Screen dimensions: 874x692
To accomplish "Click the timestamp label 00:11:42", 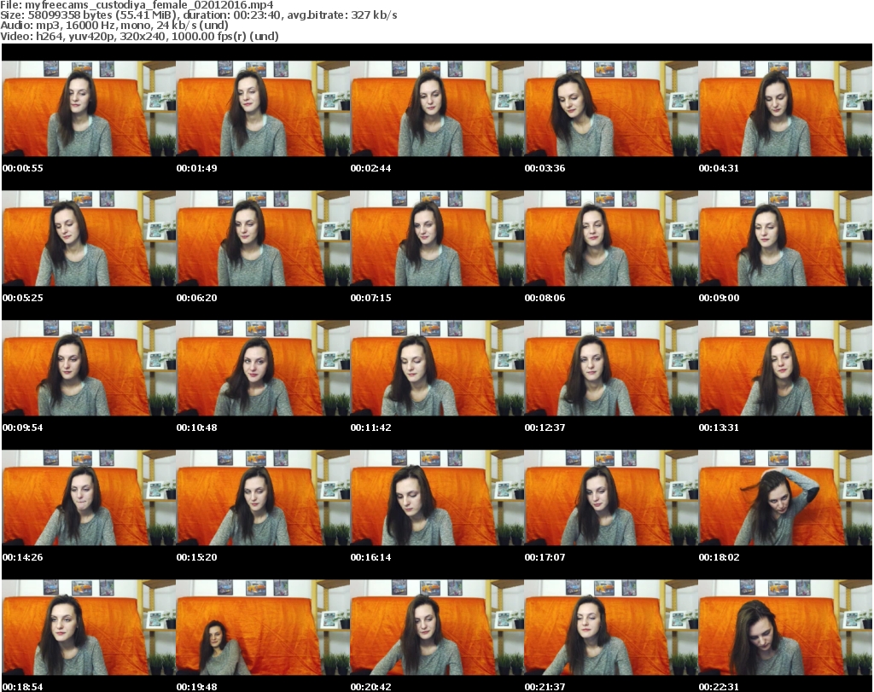I will point(370,427).
